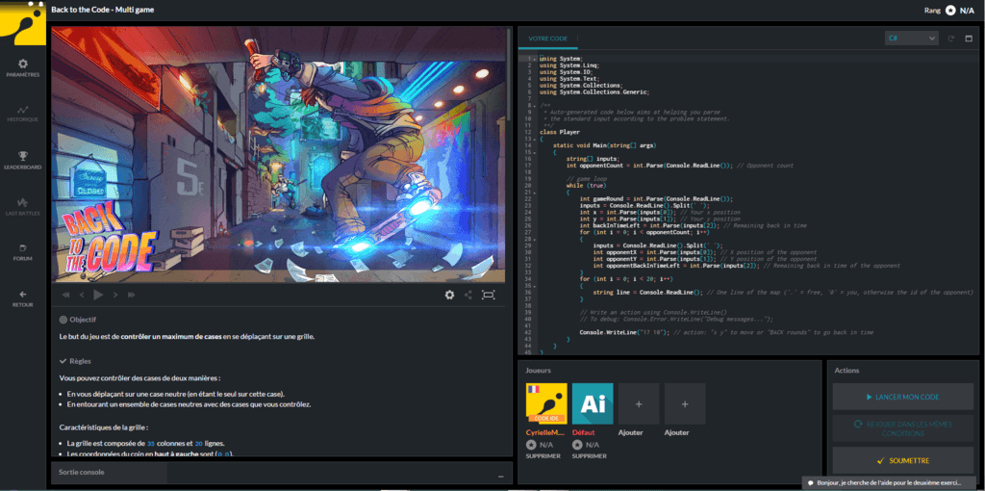Expand the code editor panel
Screen dimensions: 985x491
(968, 39)
